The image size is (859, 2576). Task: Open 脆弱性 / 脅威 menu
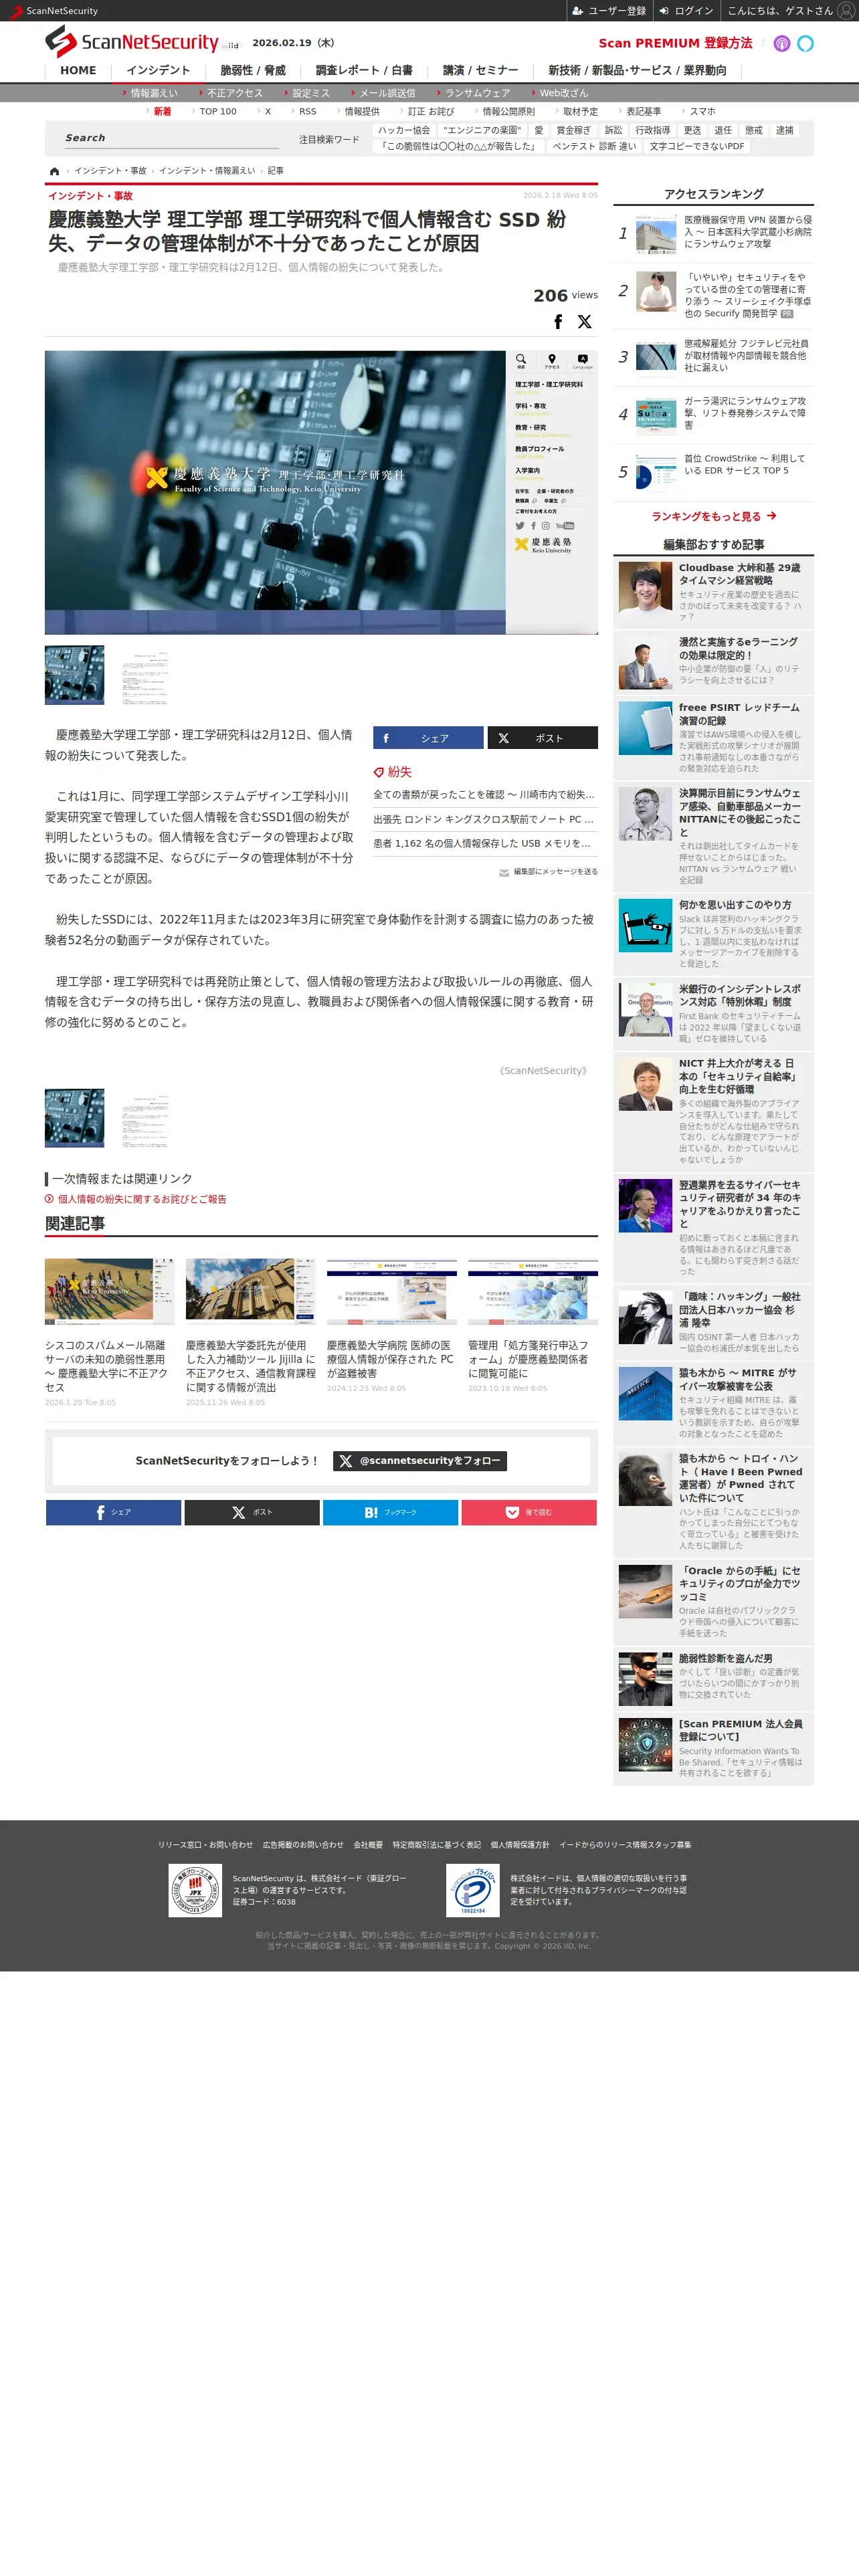pos(253,71)
